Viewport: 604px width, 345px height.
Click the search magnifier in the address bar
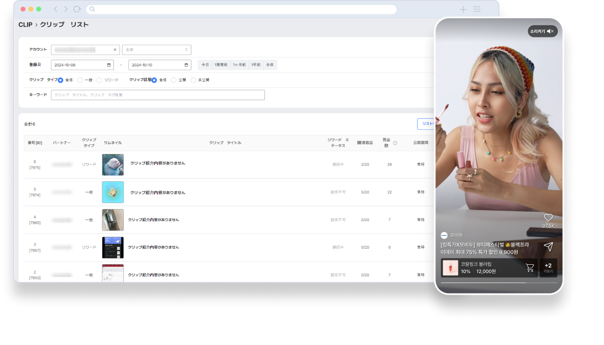pos(92,9)
